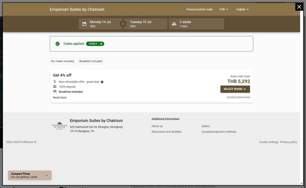Change the Tuesday 15 Jul check-out date
306x188 pixels.
tap(146, 24)
